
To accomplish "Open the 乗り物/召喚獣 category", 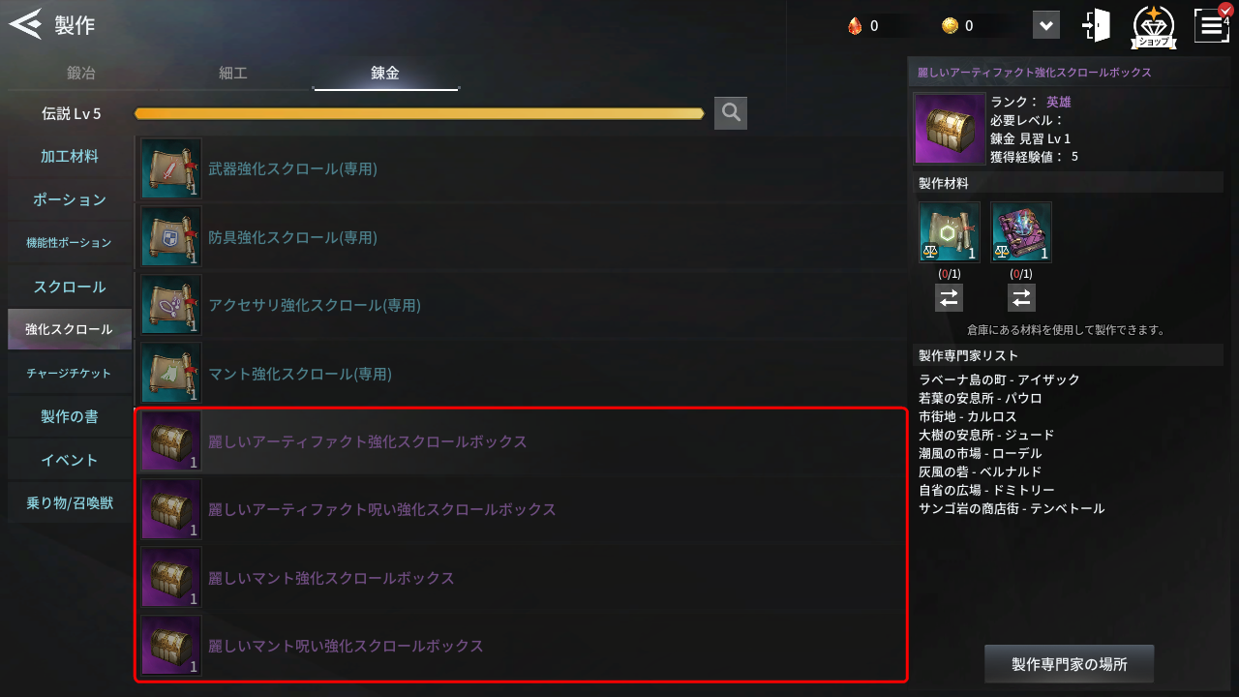I will [70, 503].
